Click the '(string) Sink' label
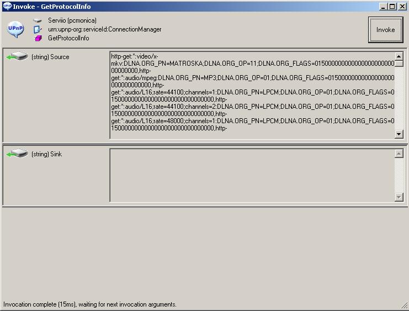 tap(47, 154)
